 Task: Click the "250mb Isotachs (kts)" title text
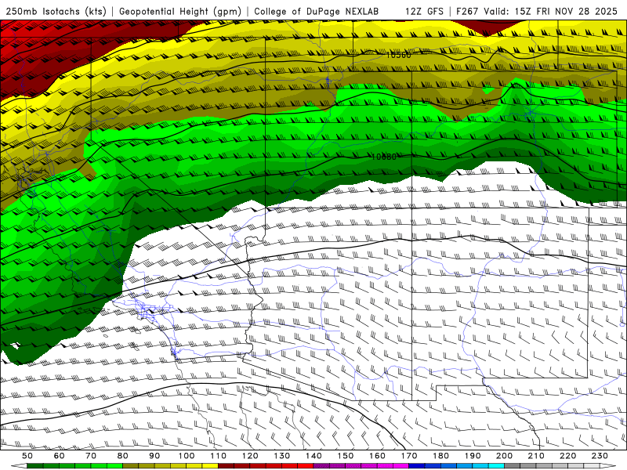56,11
